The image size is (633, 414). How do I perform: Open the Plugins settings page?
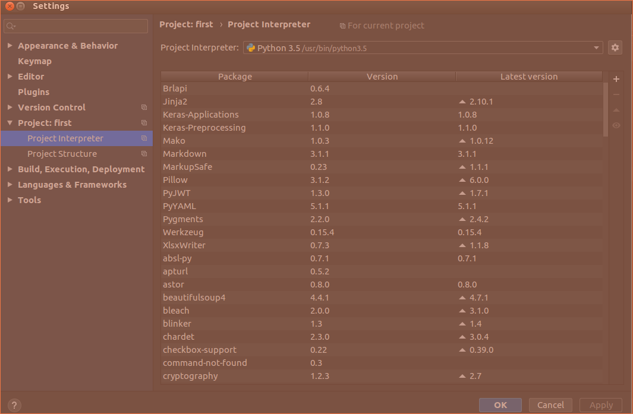[33, 92]
